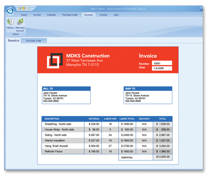Go to the Purchase Order ribbon tab
Viewport: 216px width, 181px height.
[70, 15]
